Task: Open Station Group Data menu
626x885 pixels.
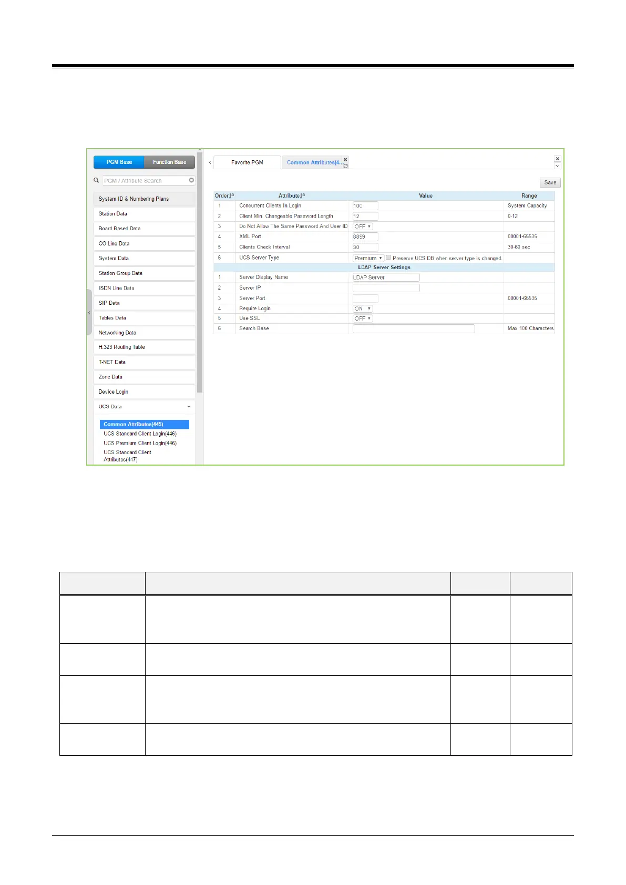Action: pyautogui.click(x=144, y=273)
